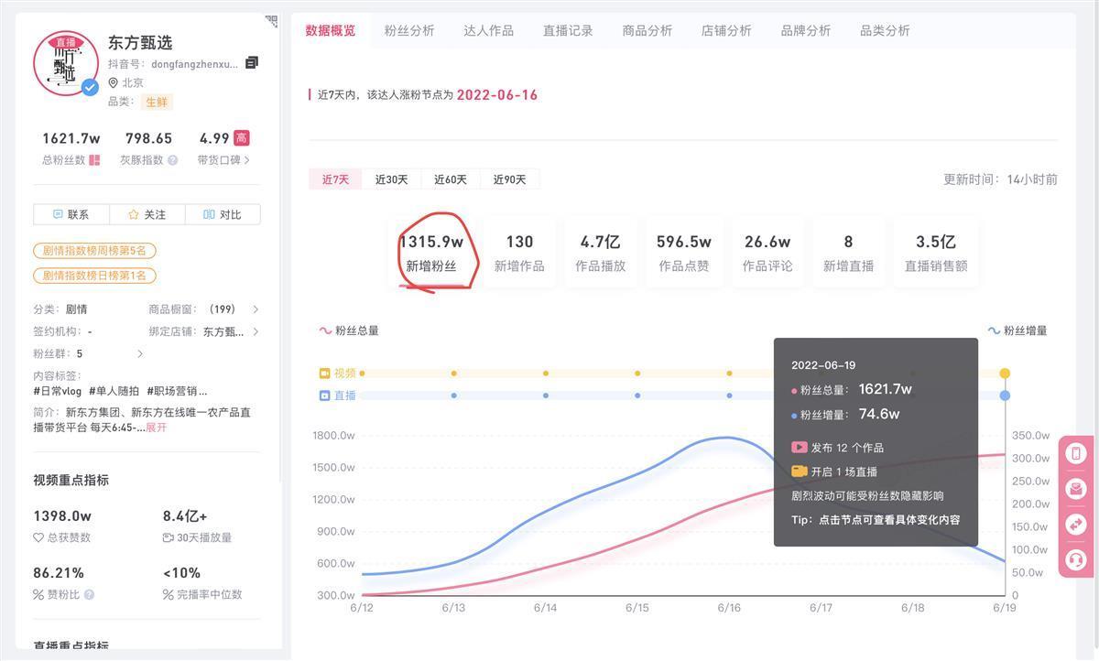This screenshot has height=661, width=1099.
Task: Click the yellow 视频 timeline node at 6/19
Action: (1005, 374)
